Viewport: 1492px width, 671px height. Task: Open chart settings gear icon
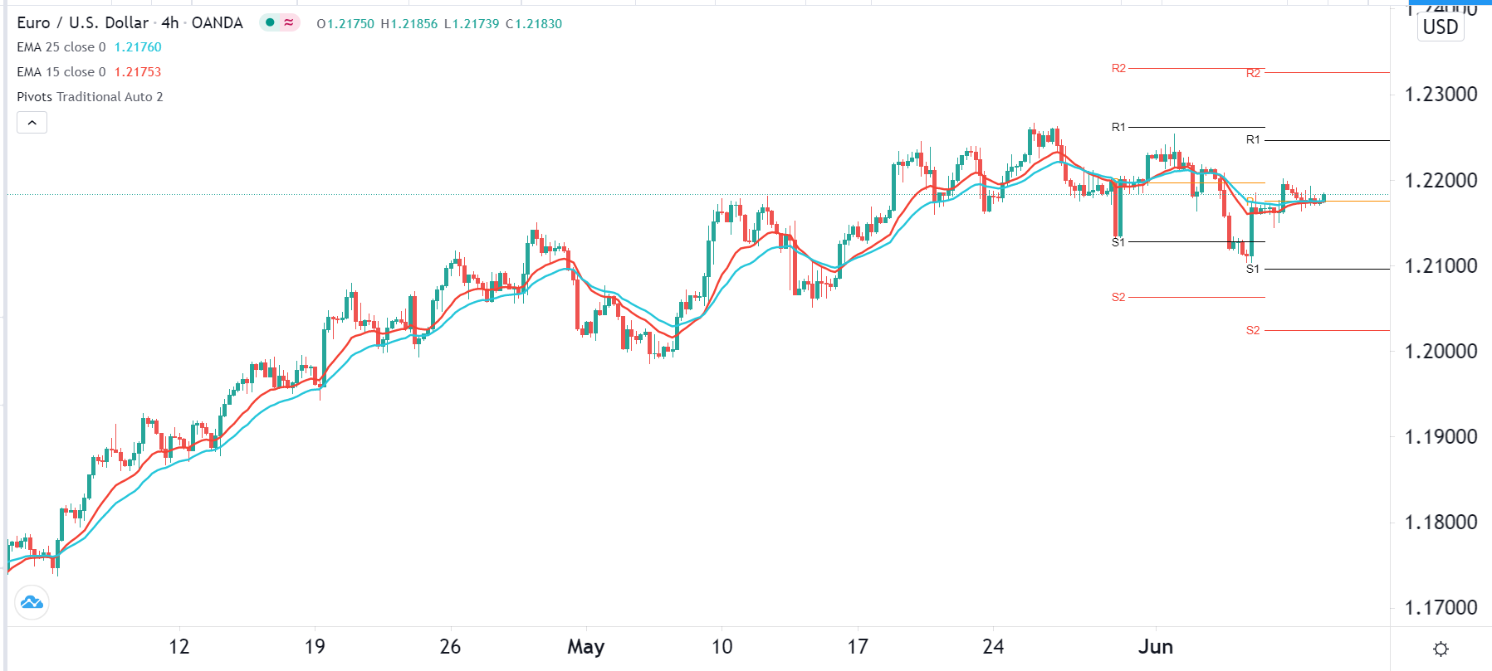click(1441, 649)
